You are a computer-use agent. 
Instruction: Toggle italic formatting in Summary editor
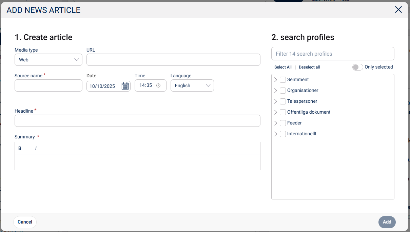(36, 148)
